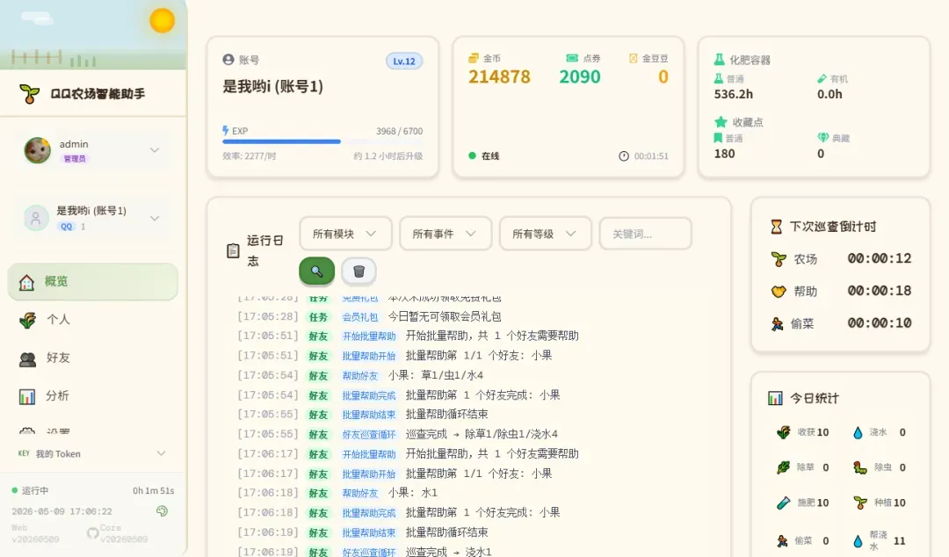
Task: Expand the admin user dropdown
Action: 155,150
